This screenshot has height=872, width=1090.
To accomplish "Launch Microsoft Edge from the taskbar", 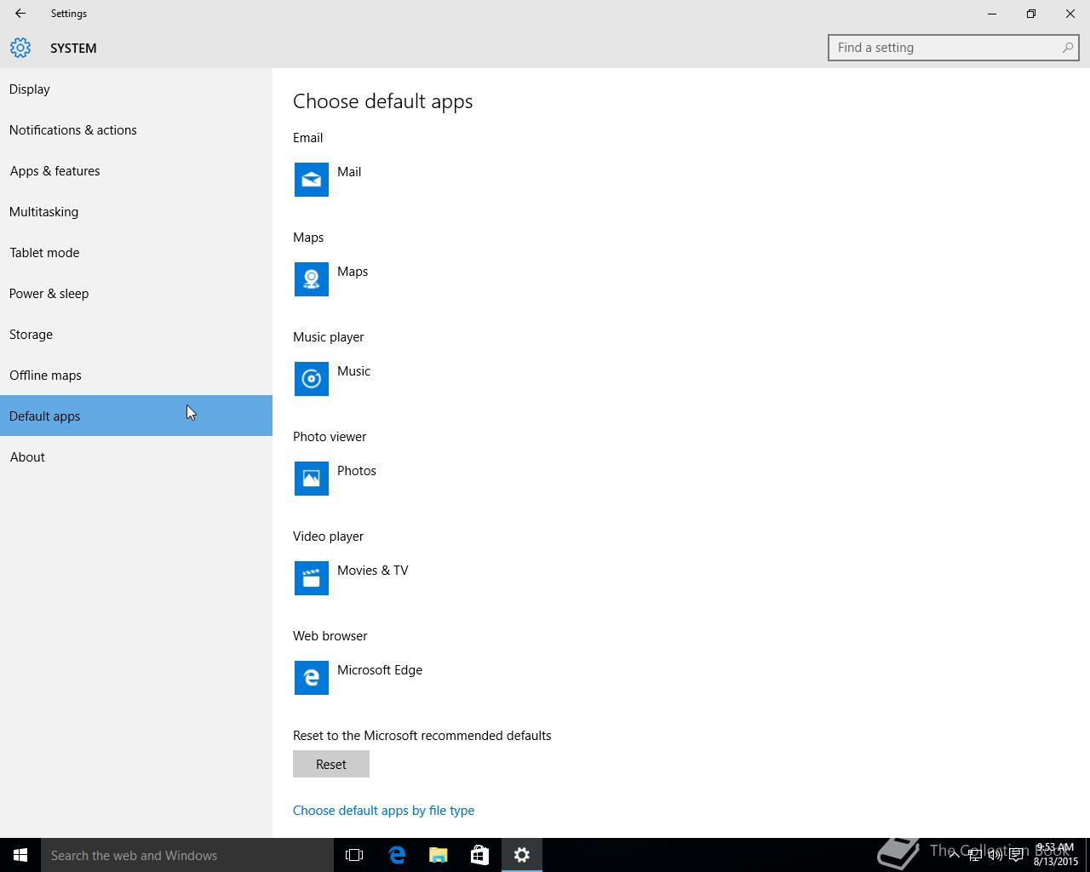I will click(397, 855).
